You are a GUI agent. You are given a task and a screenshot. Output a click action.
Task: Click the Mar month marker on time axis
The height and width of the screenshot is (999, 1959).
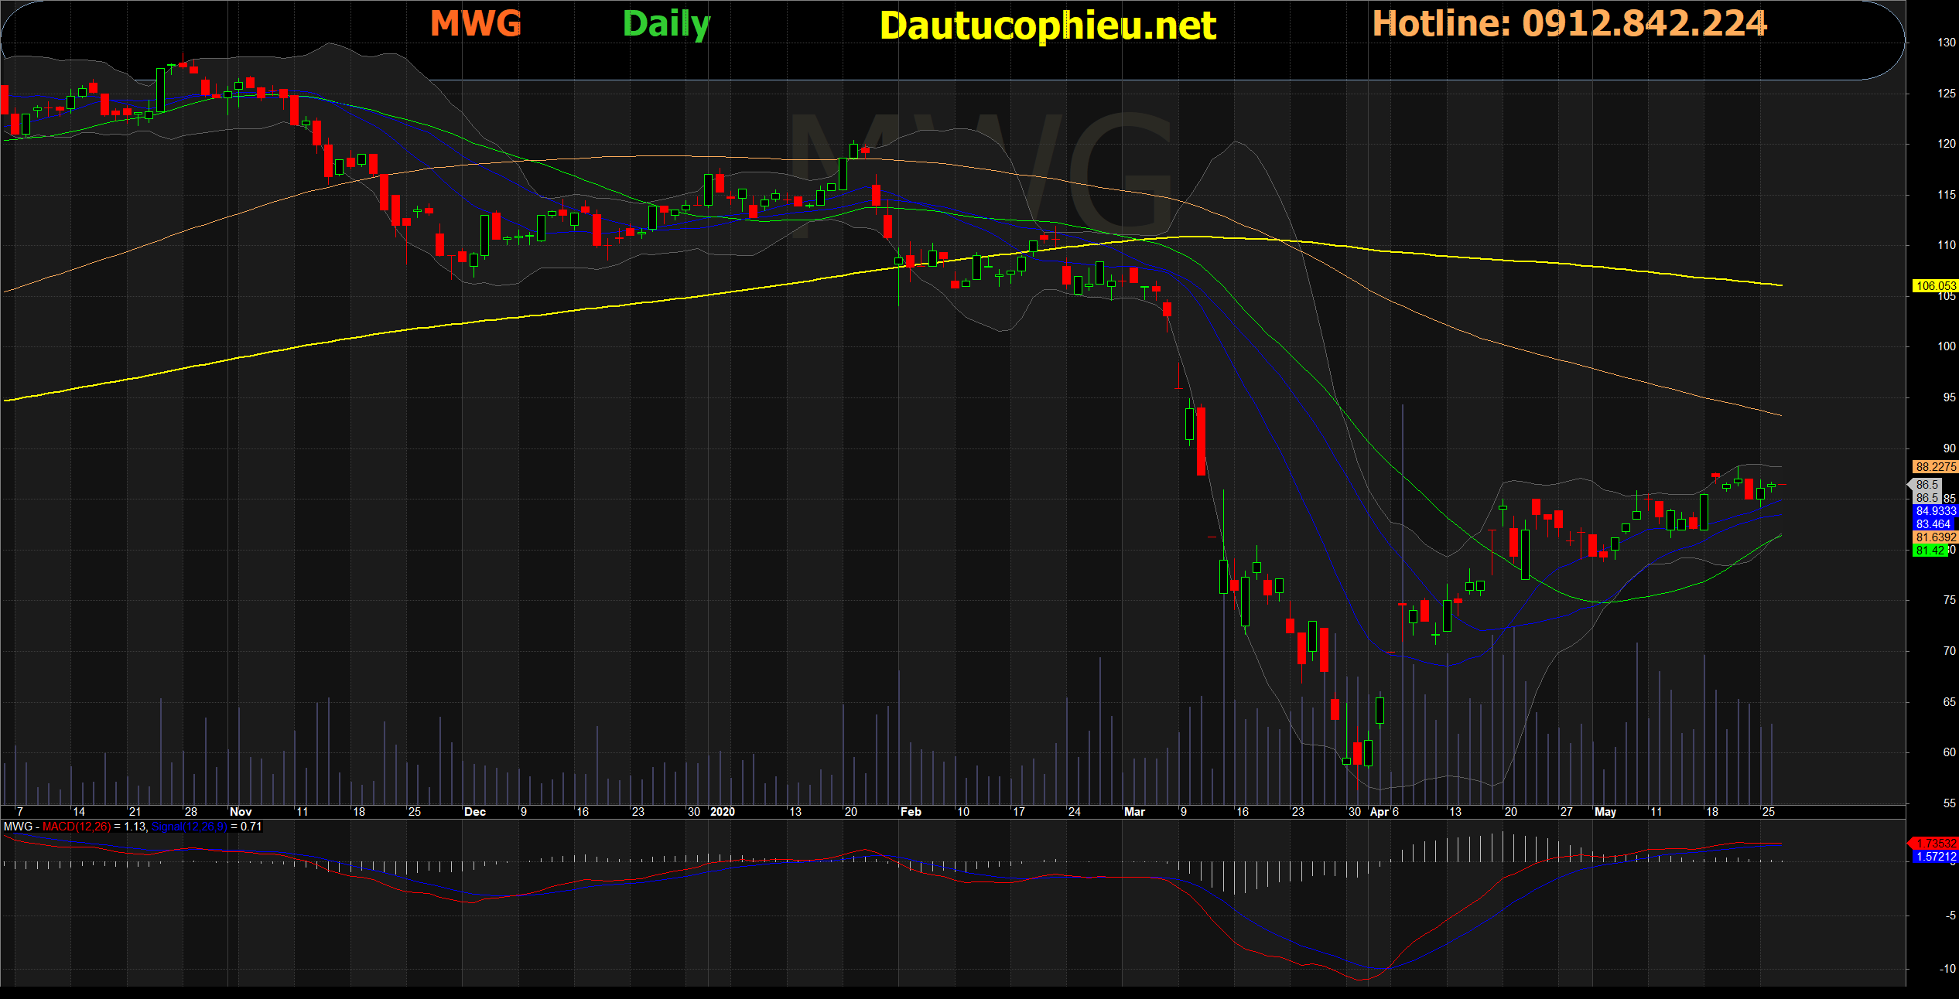(x=1134, y=812)
